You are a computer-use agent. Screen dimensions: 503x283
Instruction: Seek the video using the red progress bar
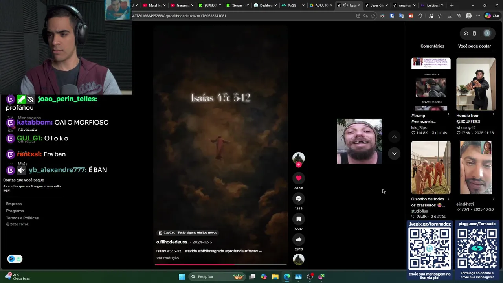[x=221, y=265]
